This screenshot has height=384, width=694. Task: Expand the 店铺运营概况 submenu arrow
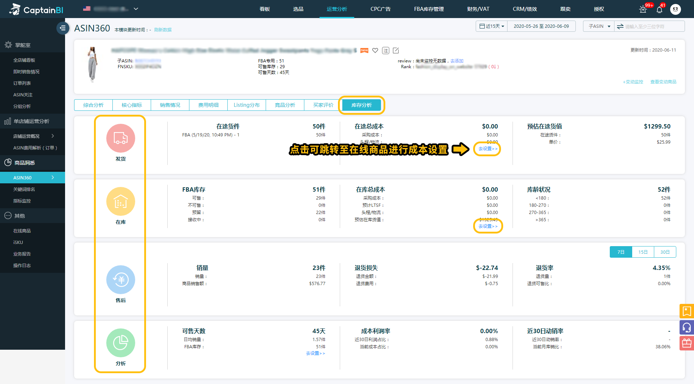pyautogui.click(x=53, y=136)
